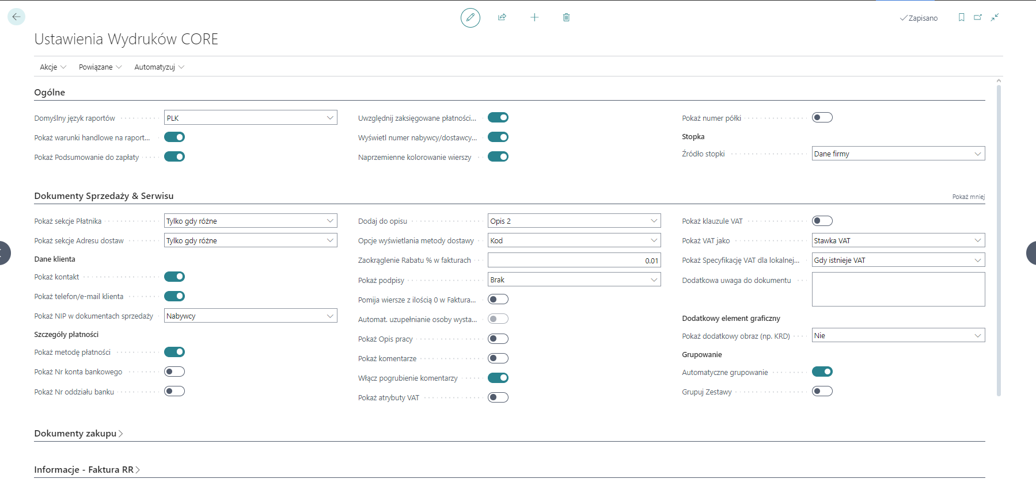Click the edit pencil icon
Image resolution: width=1036 pixels, height=494 pixels.
tap(470, 17)
